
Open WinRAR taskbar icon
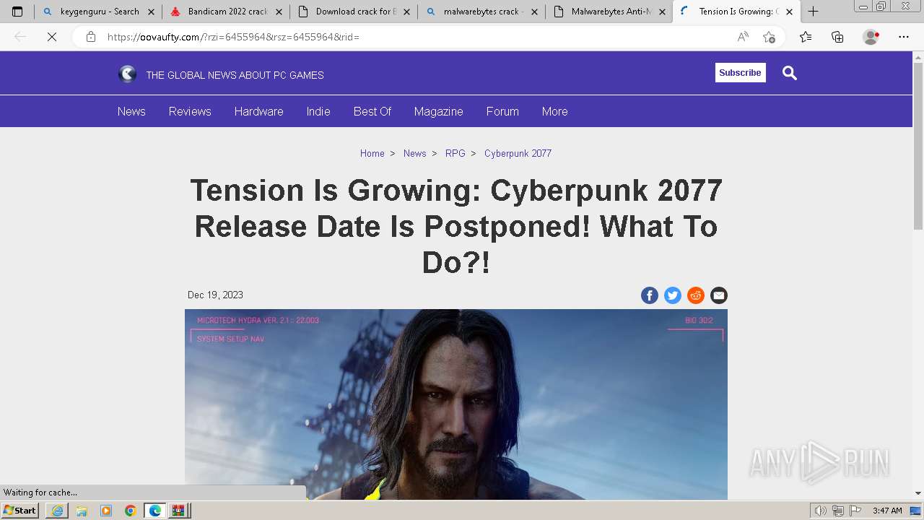coord(178,511)
